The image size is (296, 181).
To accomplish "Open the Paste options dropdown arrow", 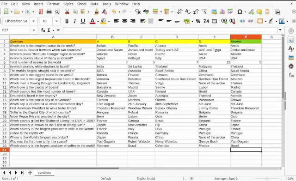I will (88, 12).
